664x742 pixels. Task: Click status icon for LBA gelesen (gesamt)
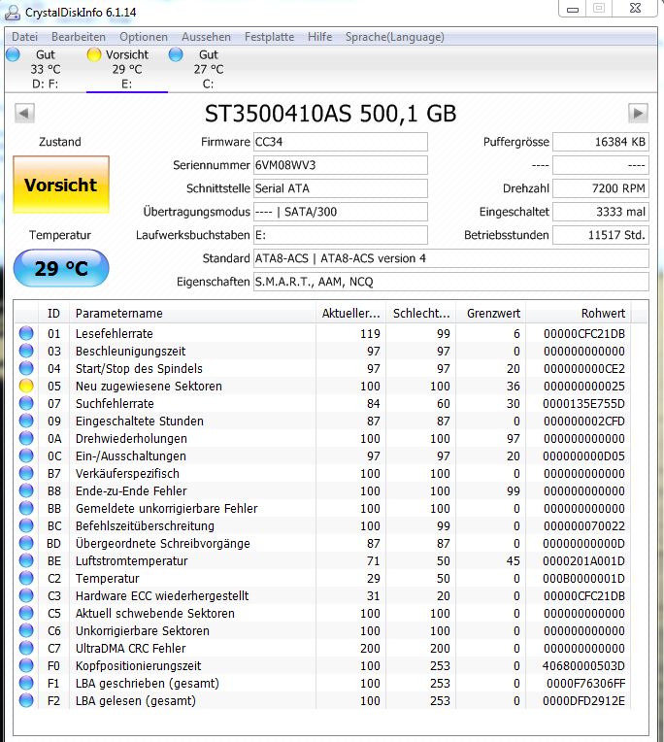click(26, 700)
